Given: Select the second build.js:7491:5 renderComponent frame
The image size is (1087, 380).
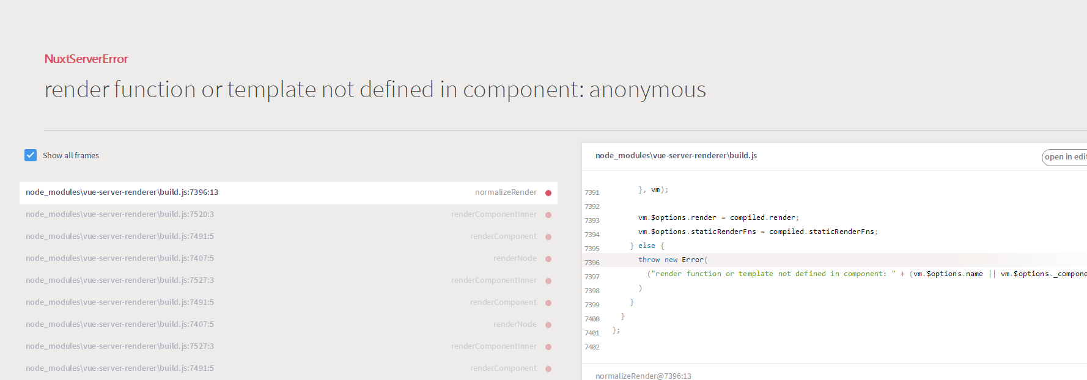Looking at the screenshot, I should (289, 302).
